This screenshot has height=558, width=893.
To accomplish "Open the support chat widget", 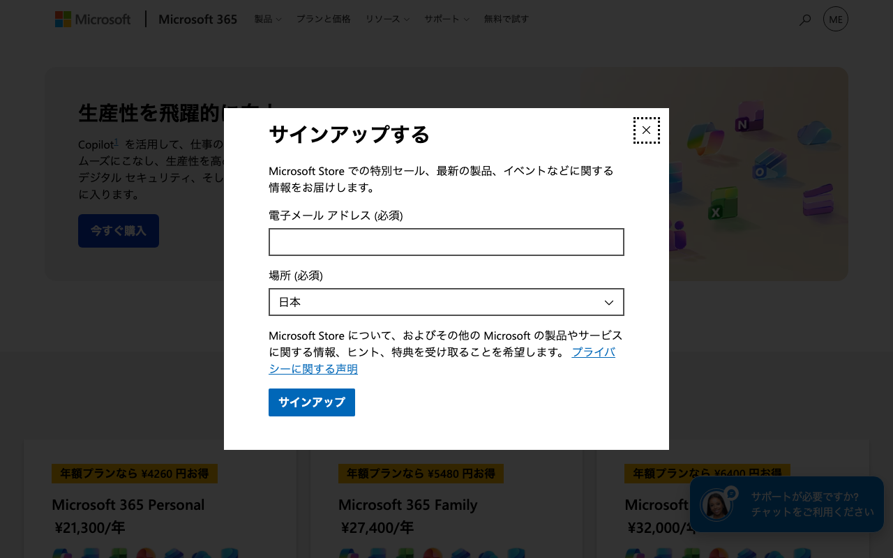I will [787, 504].
